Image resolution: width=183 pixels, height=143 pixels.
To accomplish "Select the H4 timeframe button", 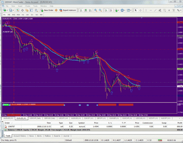I will [28, 15].
